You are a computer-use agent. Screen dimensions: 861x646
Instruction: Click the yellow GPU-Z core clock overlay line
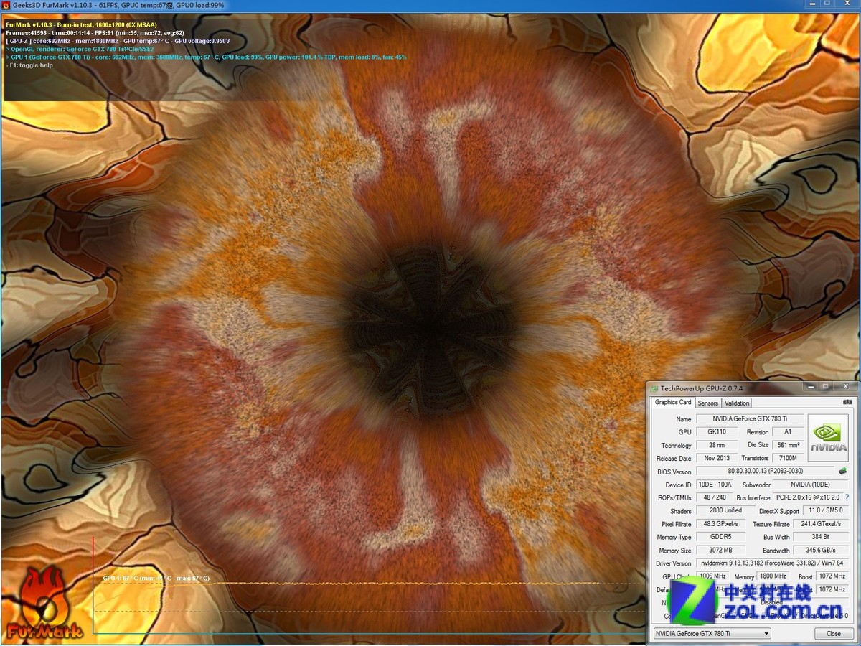(x=118, y=41)
